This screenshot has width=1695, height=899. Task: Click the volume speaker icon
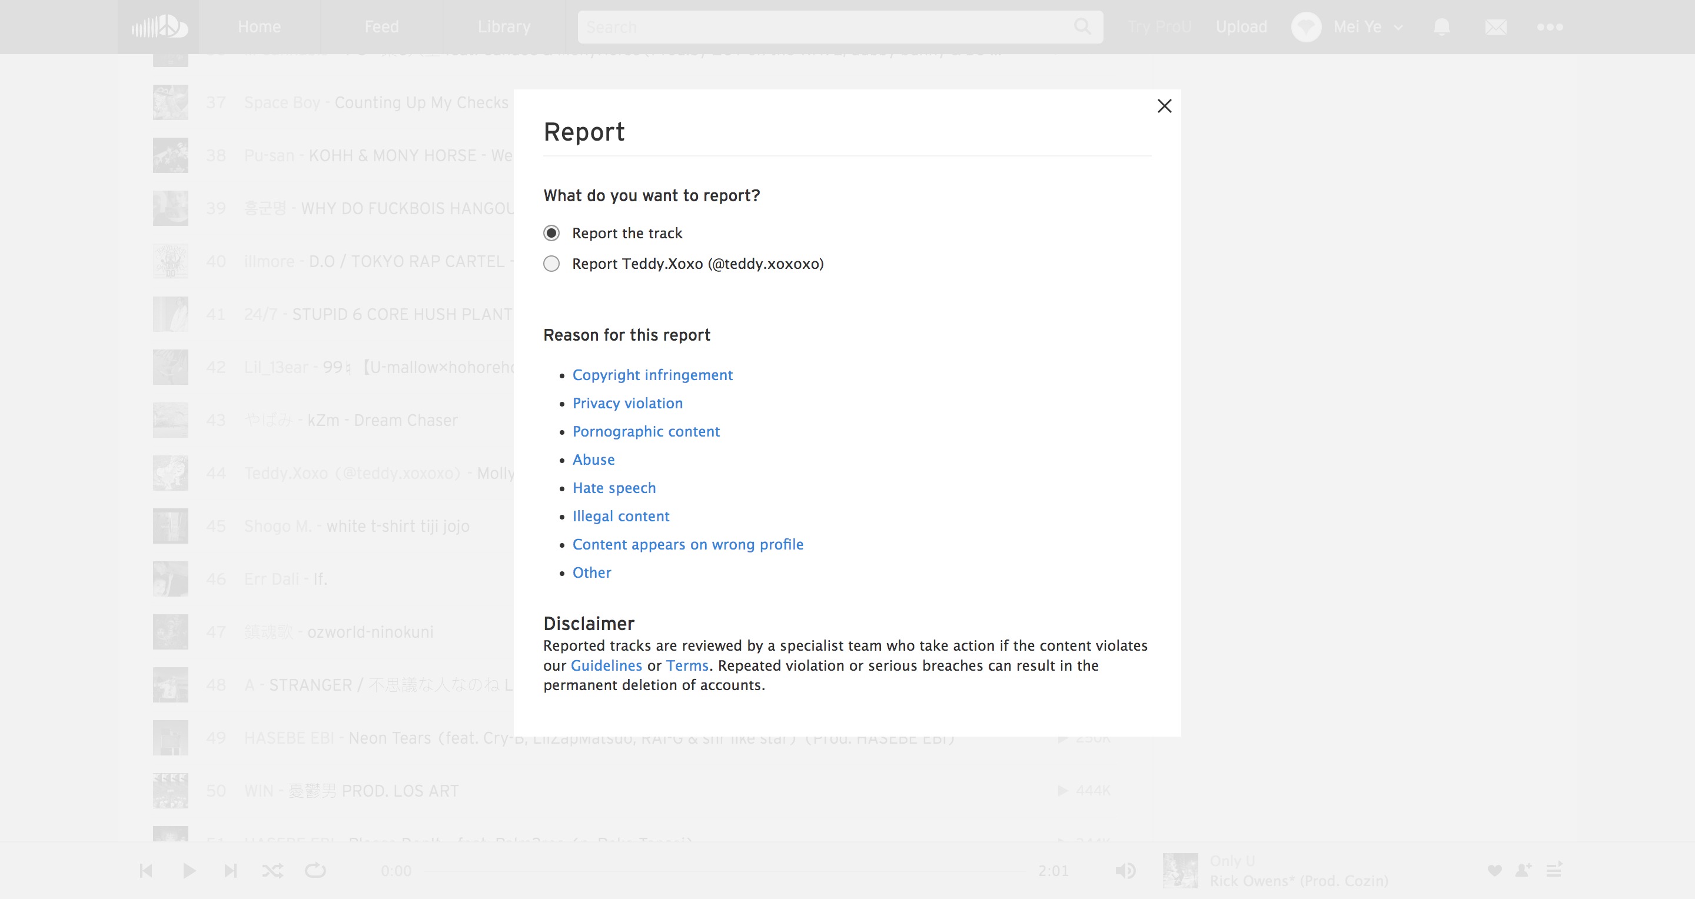tap(1125, 871)
